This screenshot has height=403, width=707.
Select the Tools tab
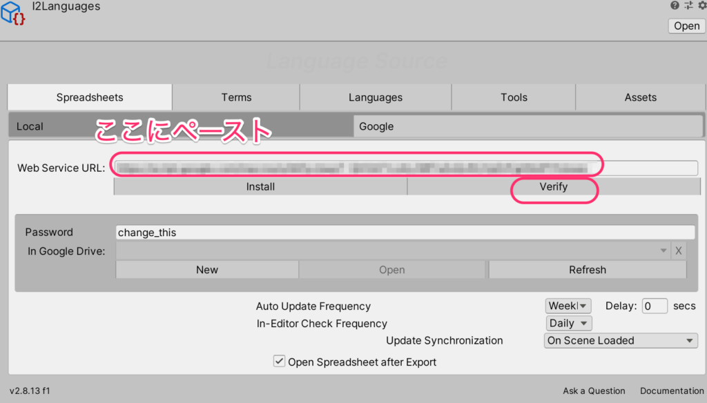pyautogui.click(x=514, y=97)
